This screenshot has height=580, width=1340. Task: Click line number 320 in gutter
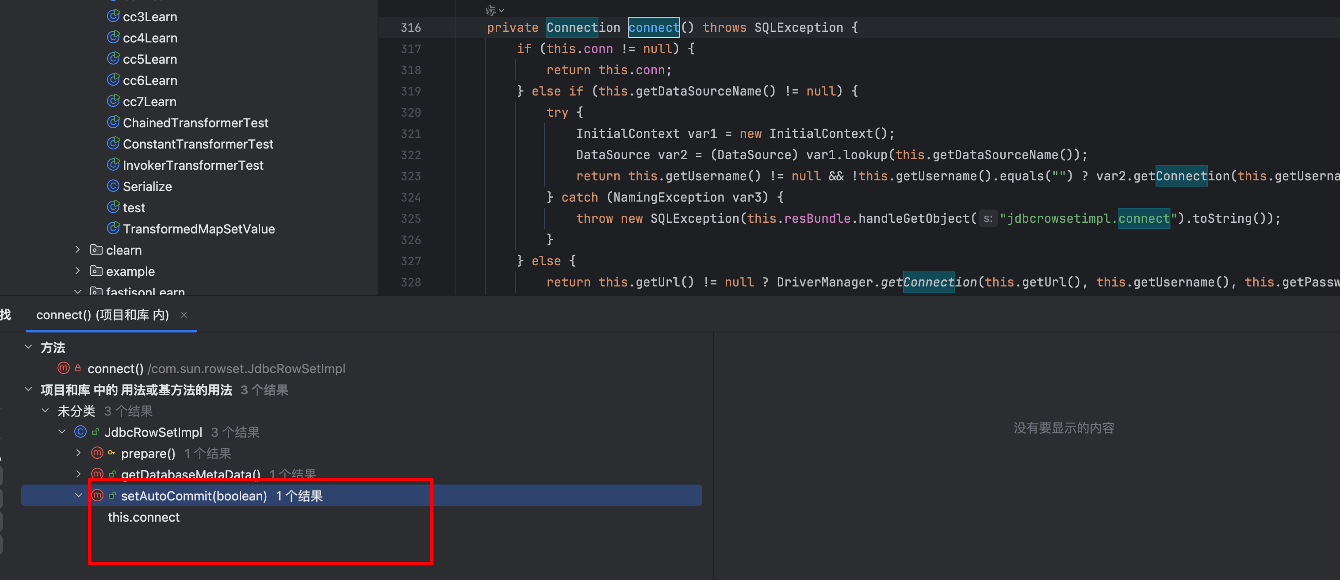click(x=410, y=112)
